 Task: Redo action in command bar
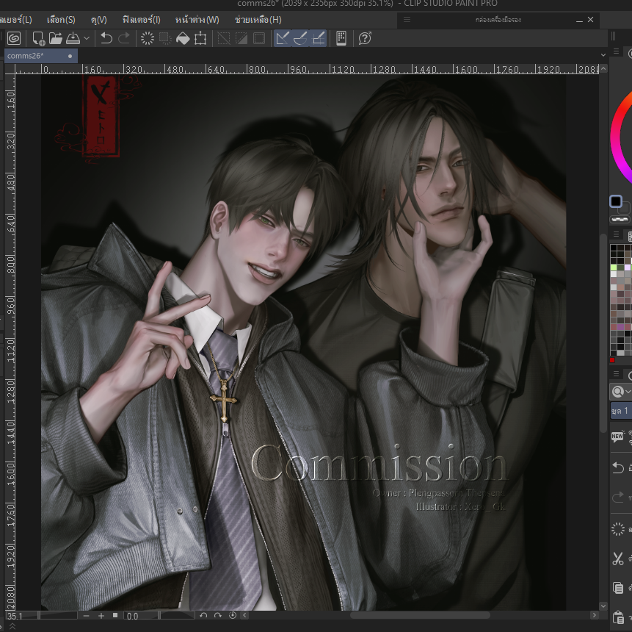(124, 38)
